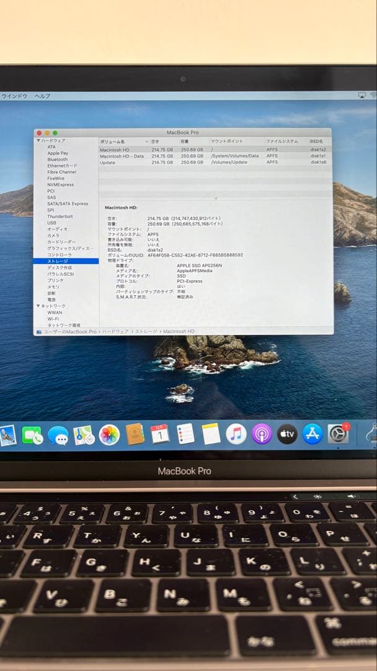377x671 pixels.
Task: Open the ヘルプ menu
Action: 42,96
